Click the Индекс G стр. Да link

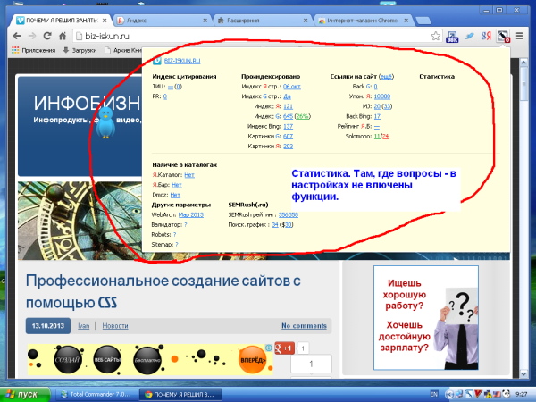287,96
